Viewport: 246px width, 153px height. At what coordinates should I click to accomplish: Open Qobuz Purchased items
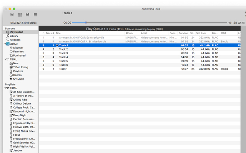[x=19, y=55]
